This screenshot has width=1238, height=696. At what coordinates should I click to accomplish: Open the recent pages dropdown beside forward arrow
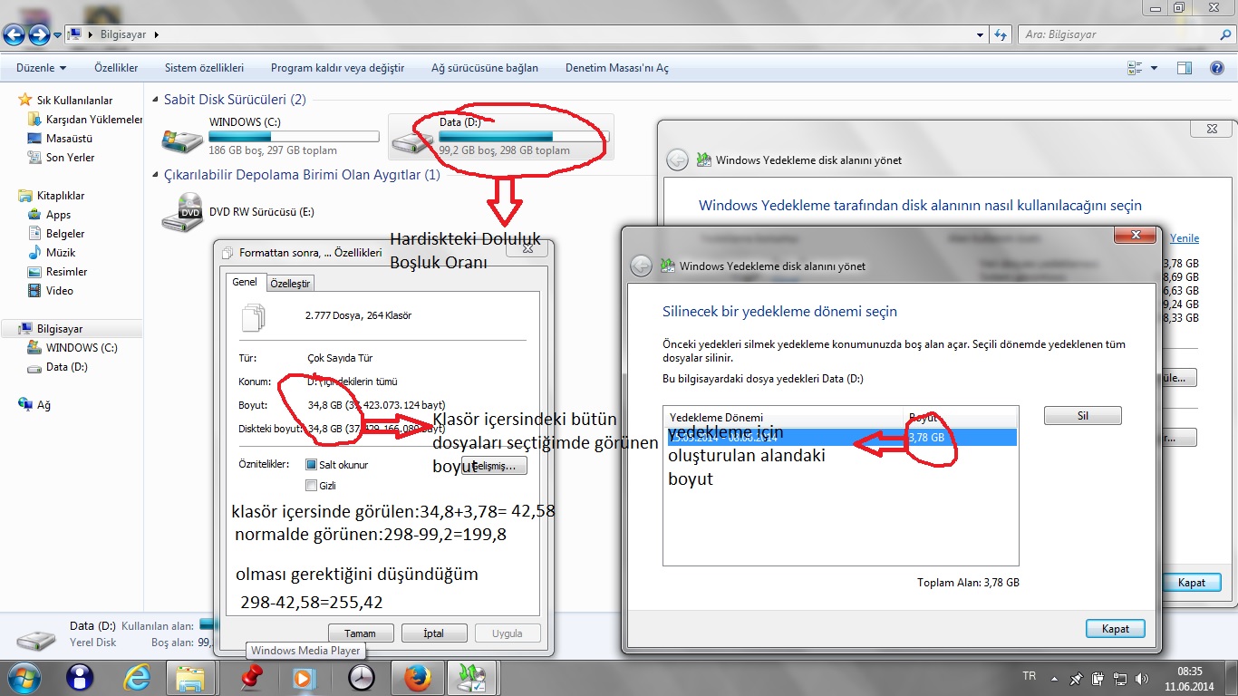click(58, 35)
